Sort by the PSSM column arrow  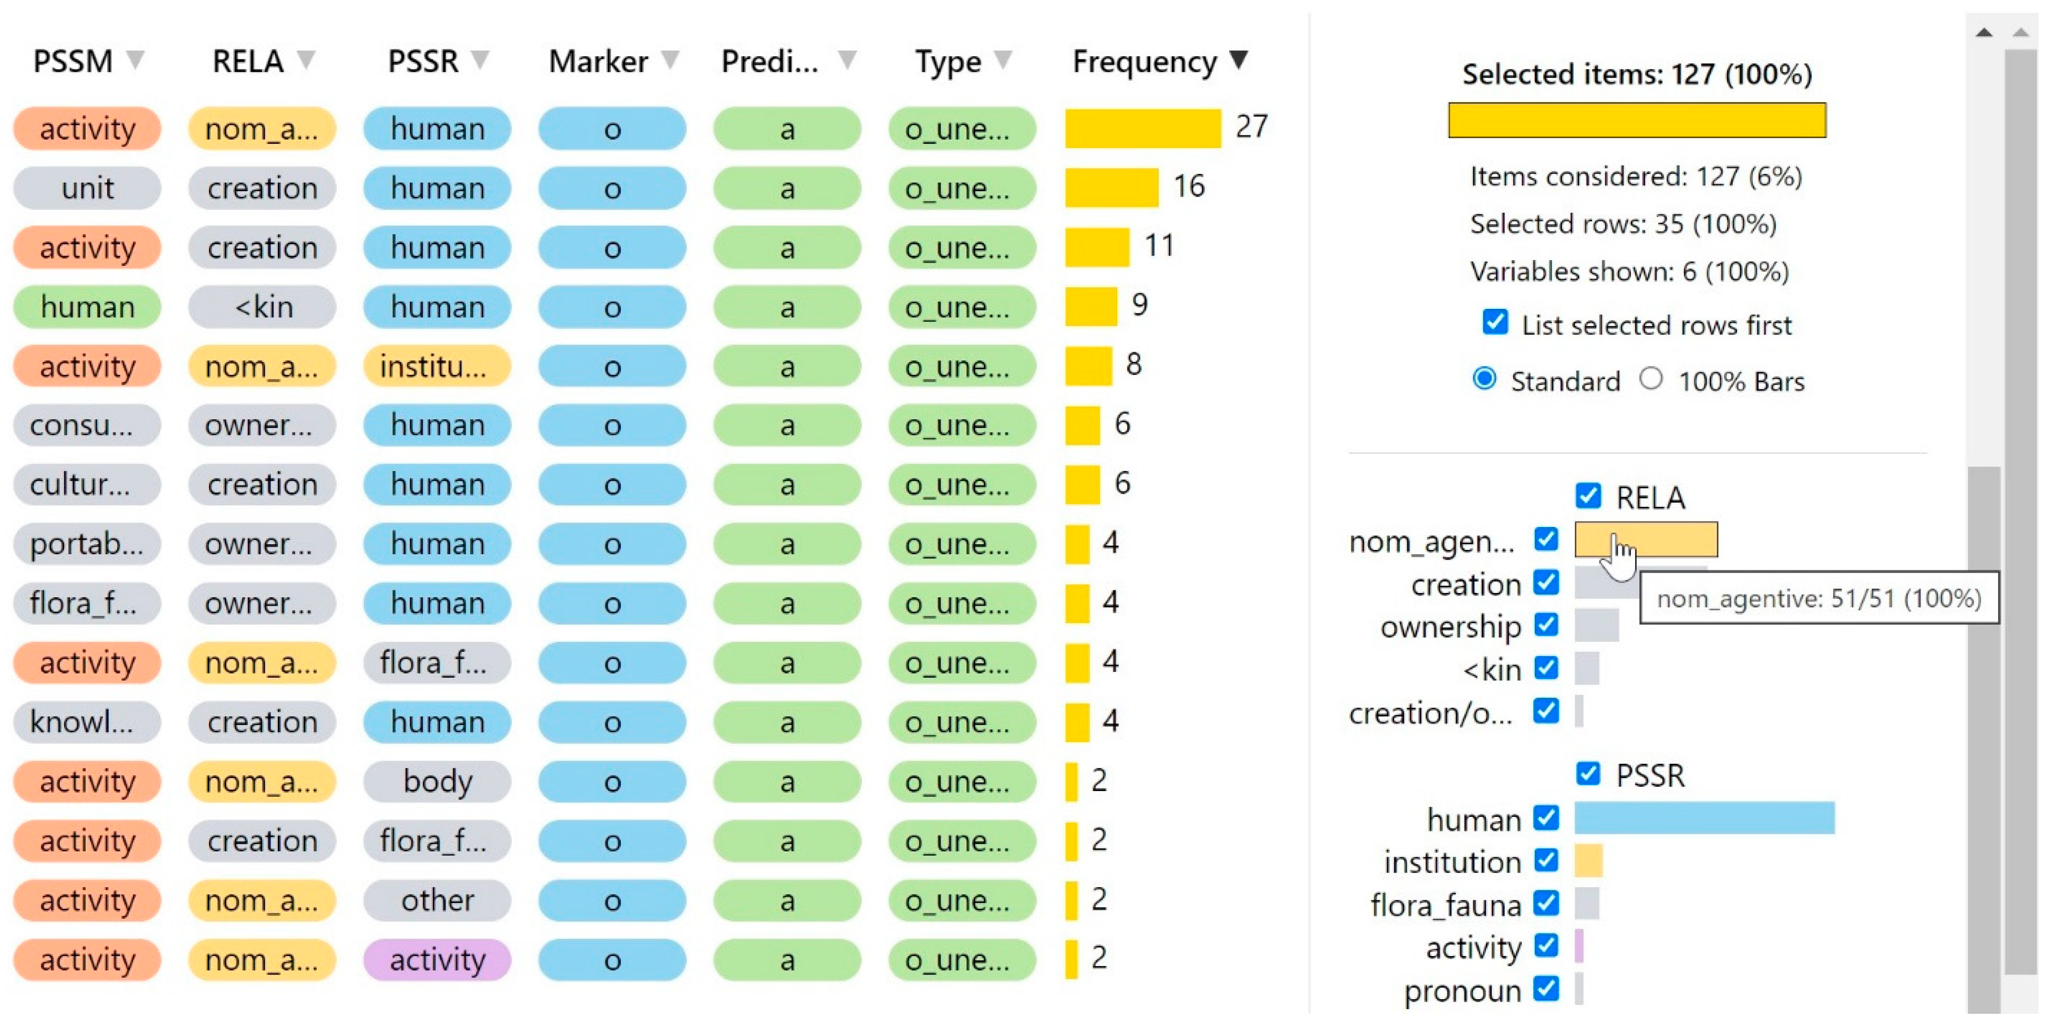136,60
